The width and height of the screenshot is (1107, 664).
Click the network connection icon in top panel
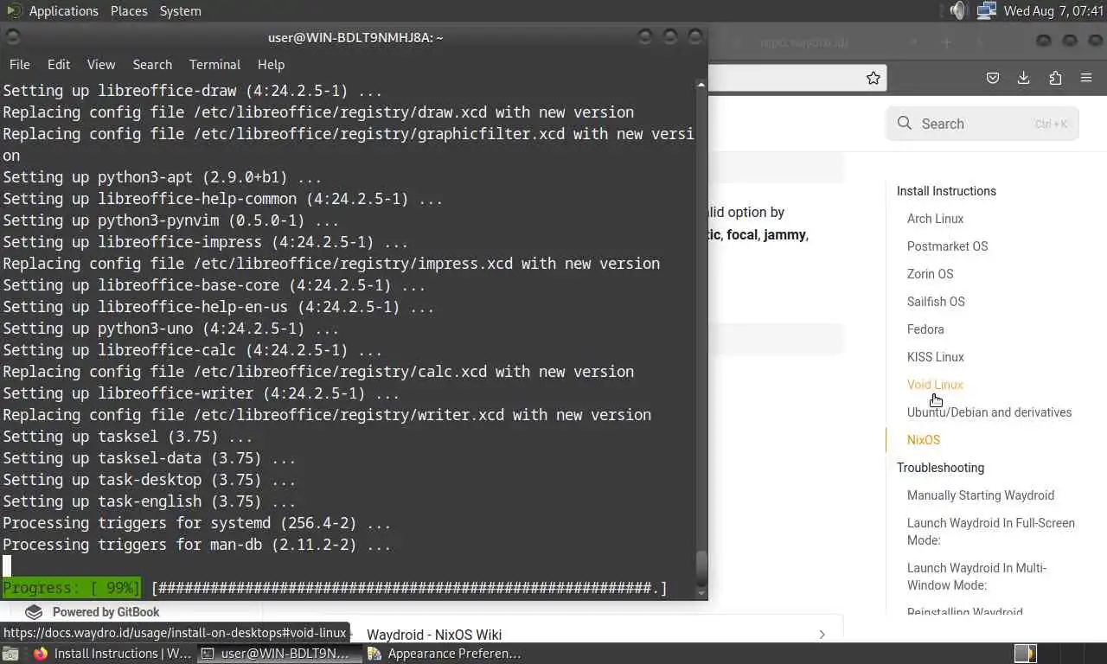[x=987, y=11]
